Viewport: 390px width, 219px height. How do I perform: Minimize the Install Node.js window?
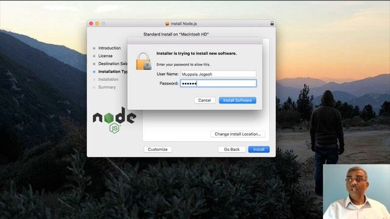click(97, 24)
